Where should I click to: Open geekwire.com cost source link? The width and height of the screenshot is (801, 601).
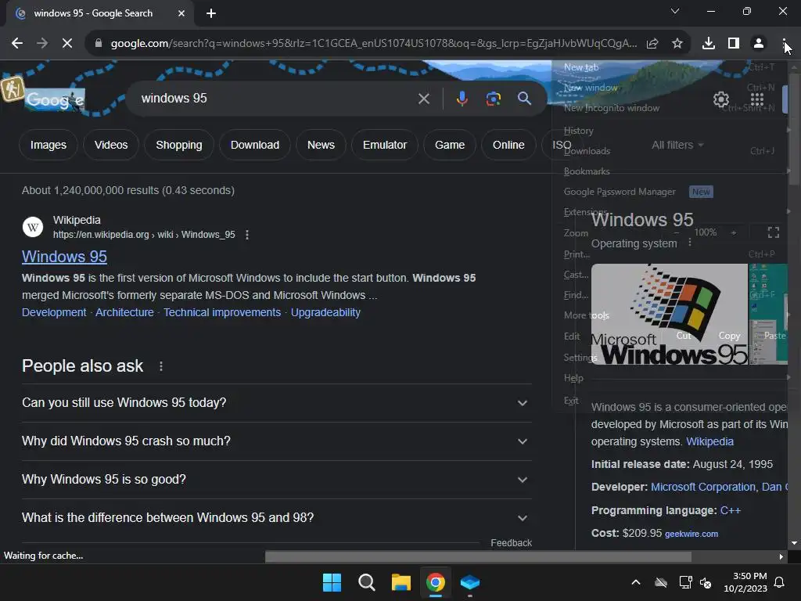click(x=691, y=534)
